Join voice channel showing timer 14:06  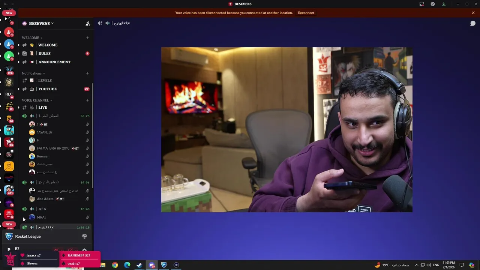[x=55, y=182]
